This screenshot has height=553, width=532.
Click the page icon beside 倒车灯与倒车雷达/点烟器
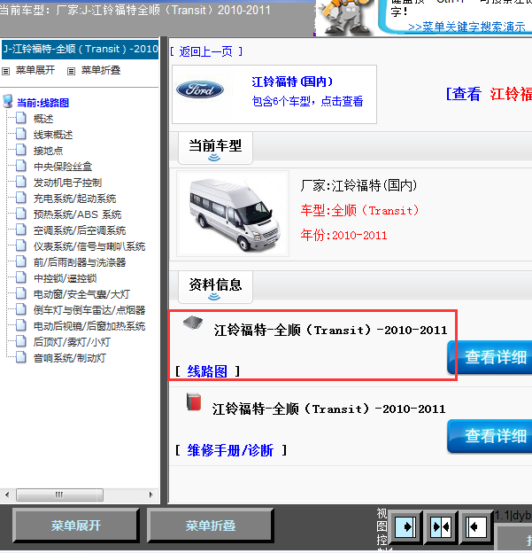21,309
